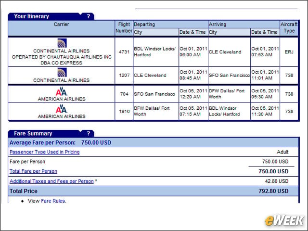The width and height of the screenshot is (308, 231).
Task: Click flight number 1916
Action: point(124,111)
